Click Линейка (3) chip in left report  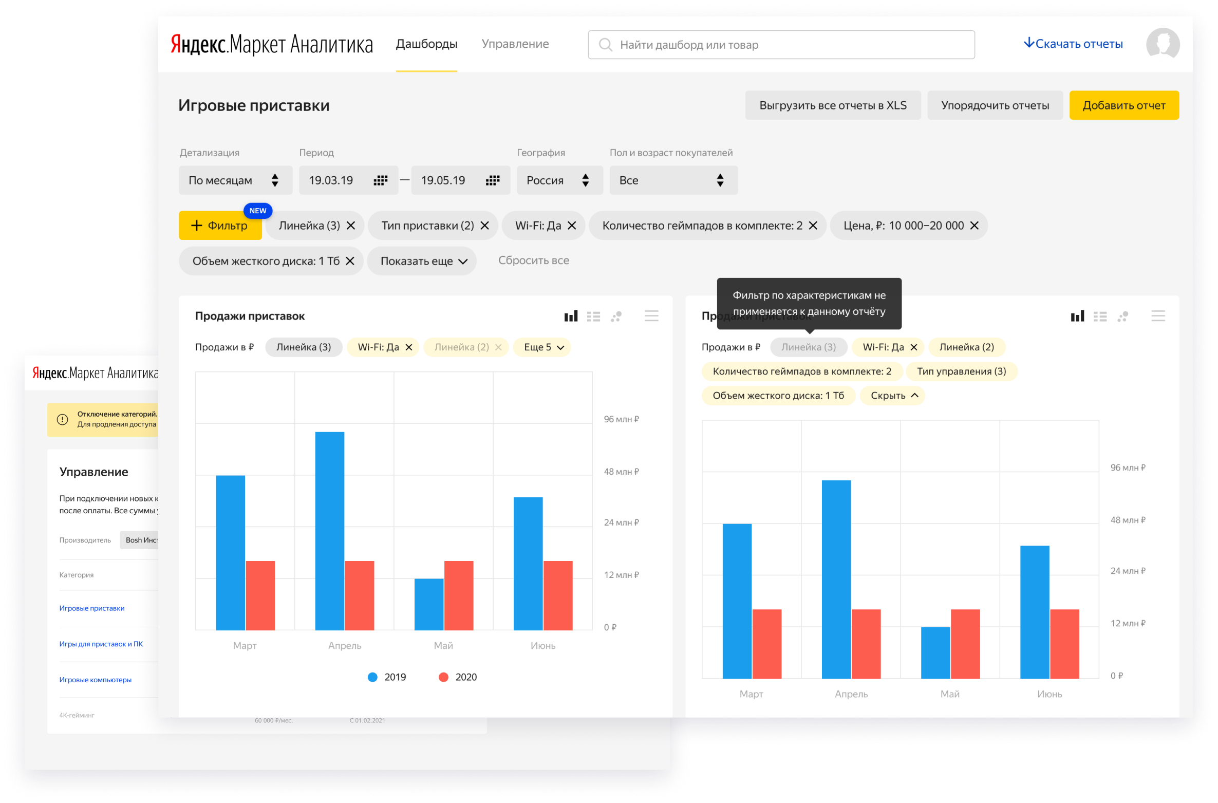tap(304, 347)
